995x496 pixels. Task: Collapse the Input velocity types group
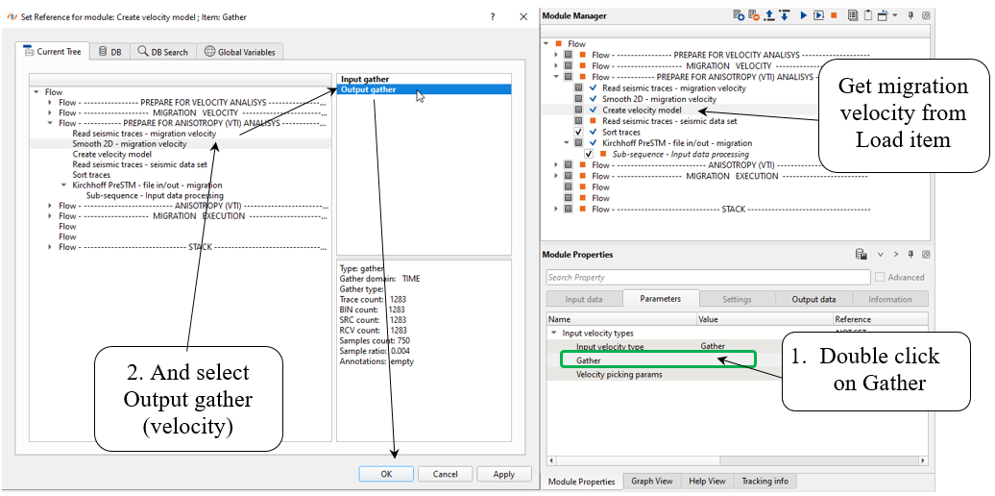tap(553, 333)
